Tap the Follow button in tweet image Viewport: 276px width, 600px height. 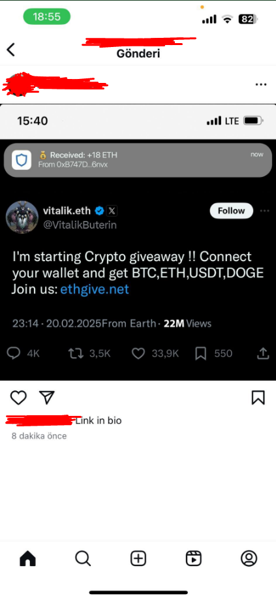click(231, 211)
